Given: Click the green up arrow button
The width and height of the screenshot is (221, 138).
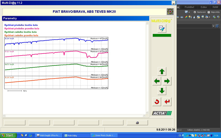Looking at the screenshot, I should pos(162,71).
